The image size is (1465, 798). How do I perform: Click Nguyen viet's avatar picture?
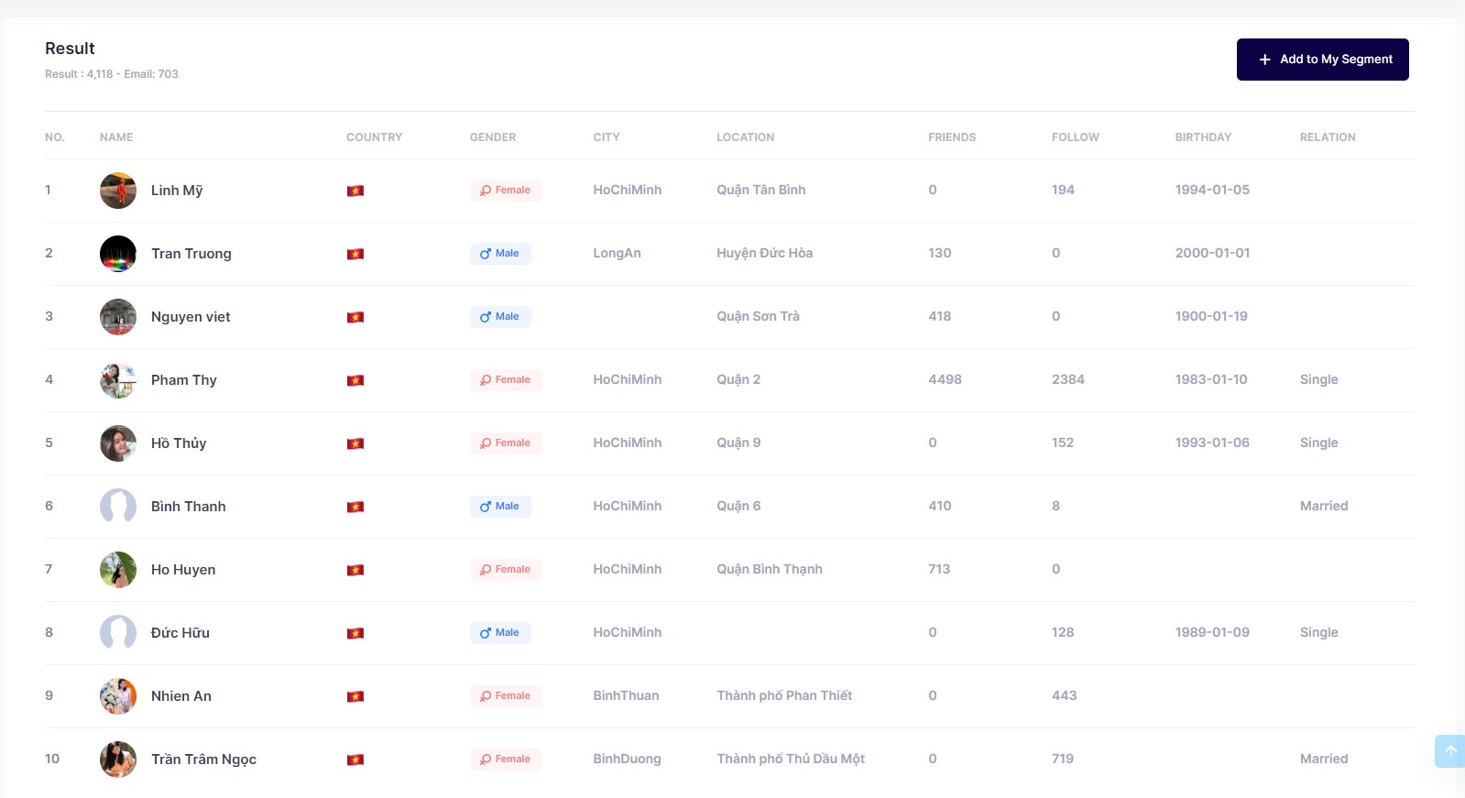118,317
